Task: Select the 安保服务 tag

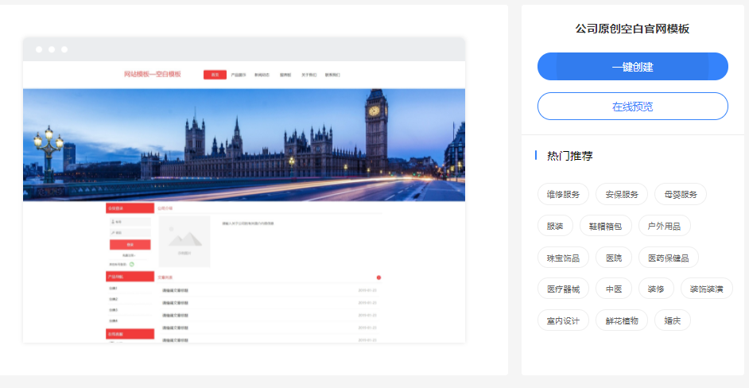Action: click(621, 194)
